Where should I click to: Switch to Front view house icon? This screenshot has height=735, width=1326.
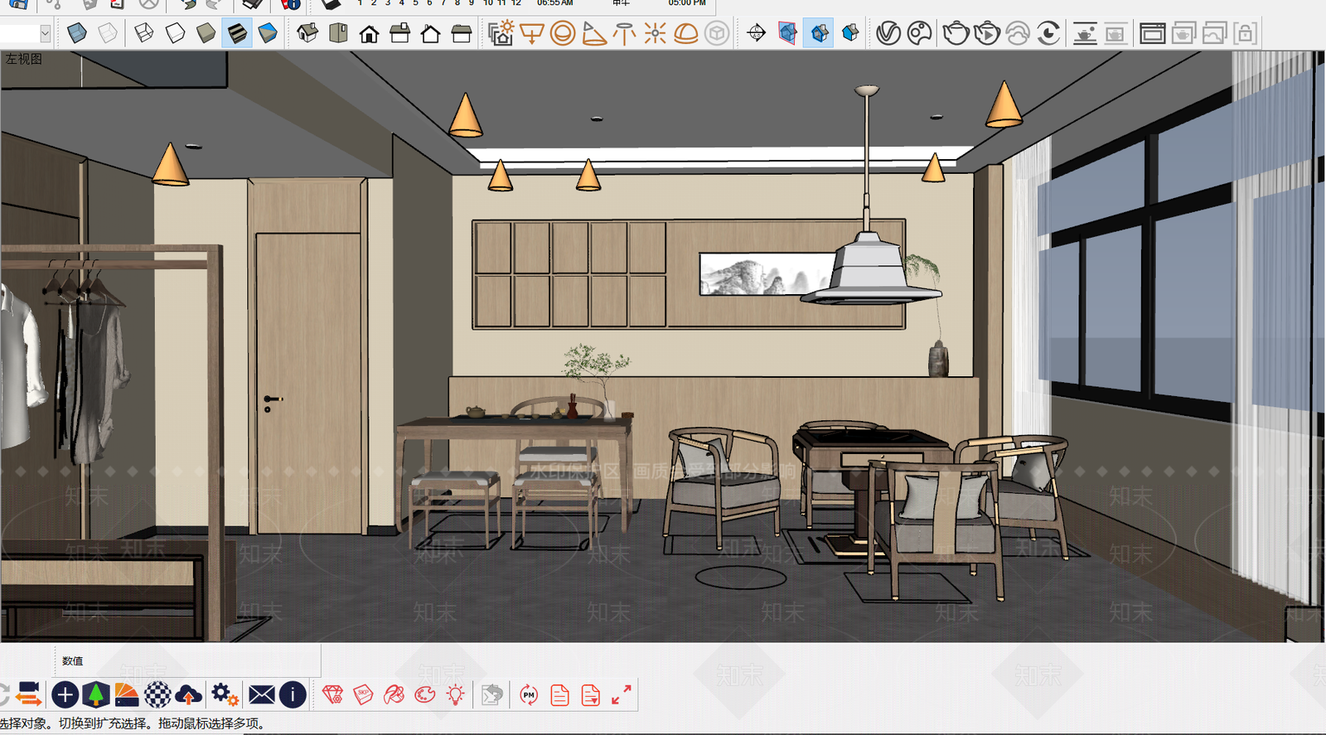click(370, 33)
